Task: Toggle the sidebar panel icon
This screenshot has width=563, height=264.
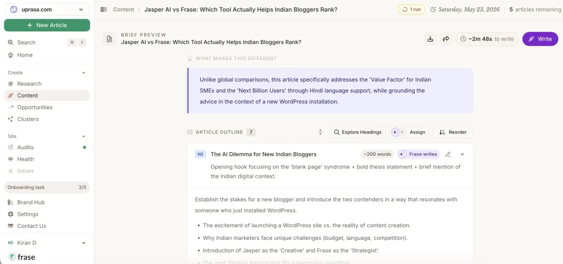Action: click(104, 10)
